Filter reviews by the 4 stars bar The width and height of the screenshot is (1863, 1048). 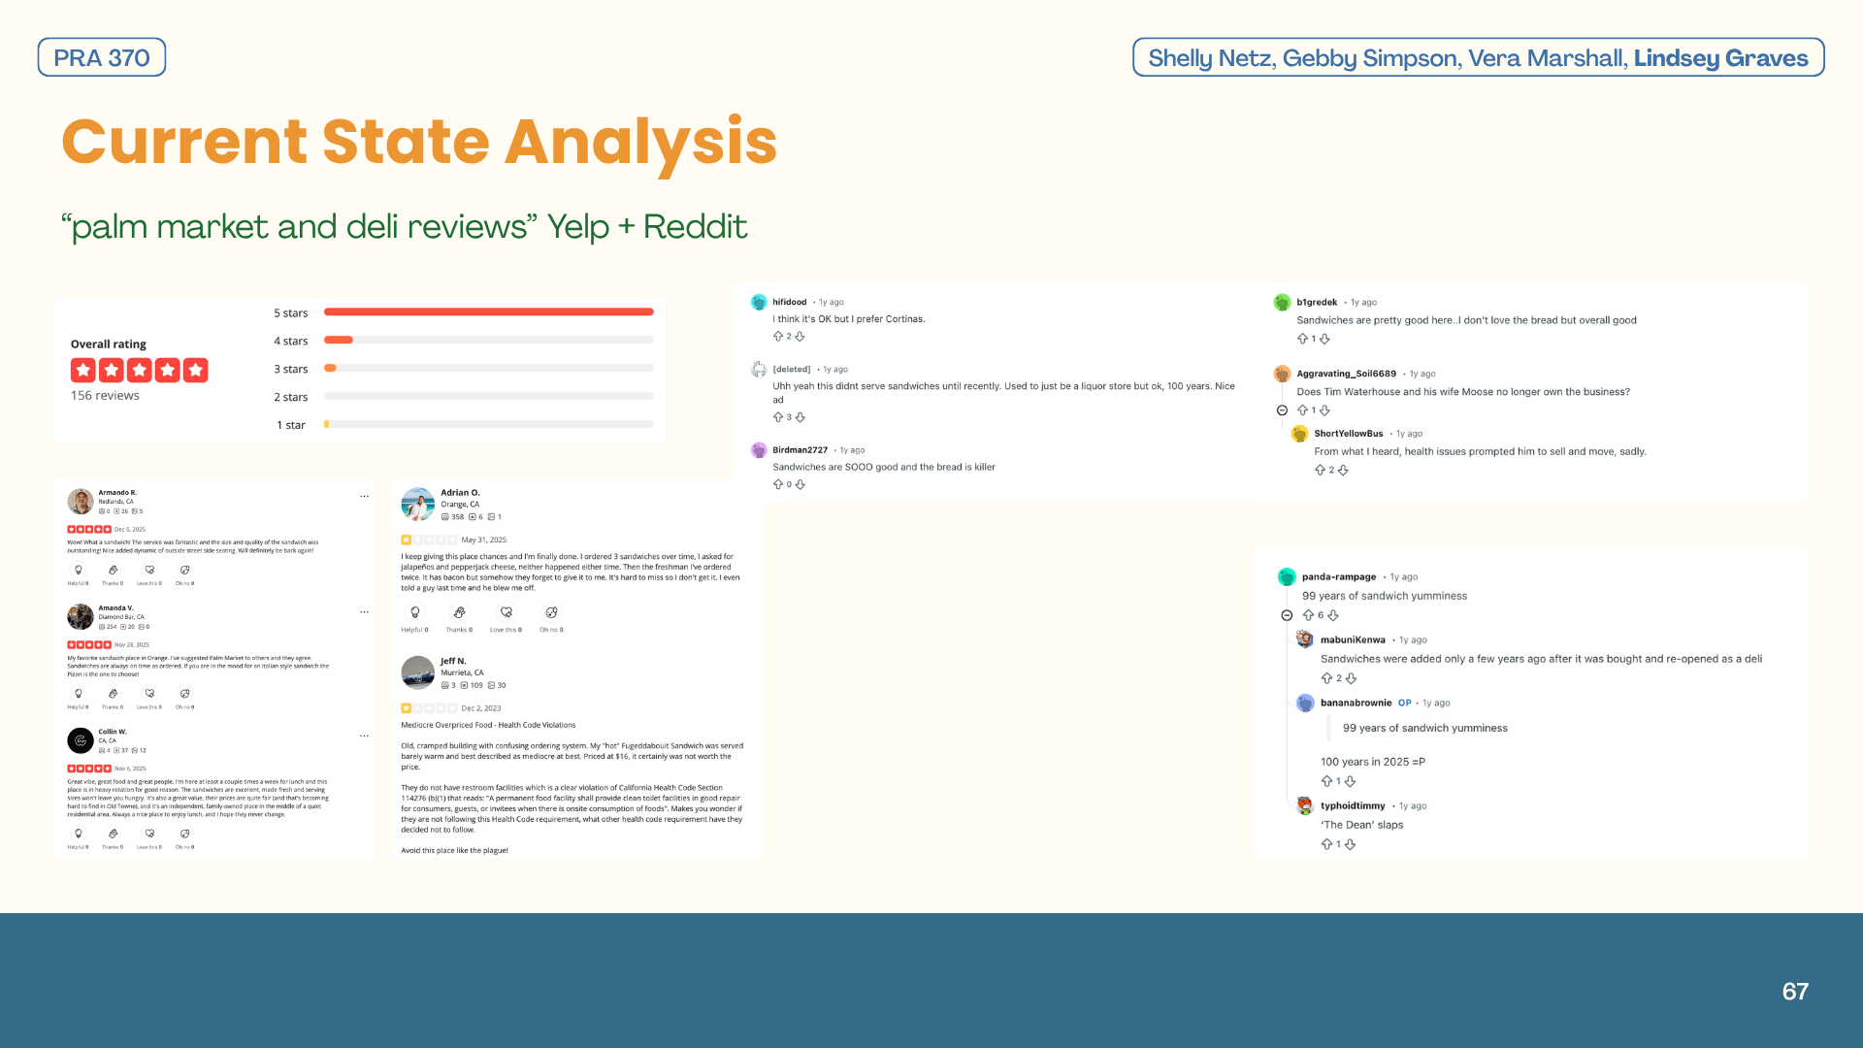coord(489,341)
